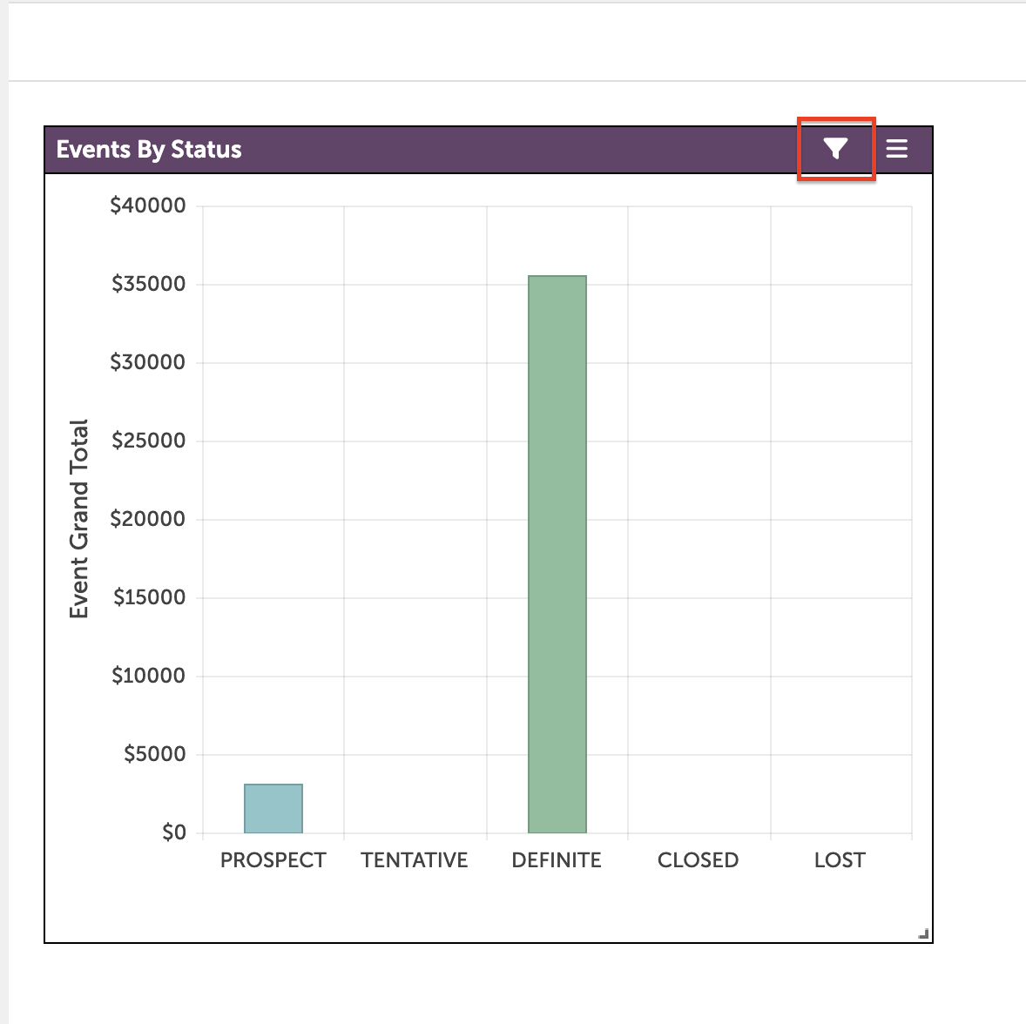Click the 'Event Grand Total' axis title

tap(78, 519)
